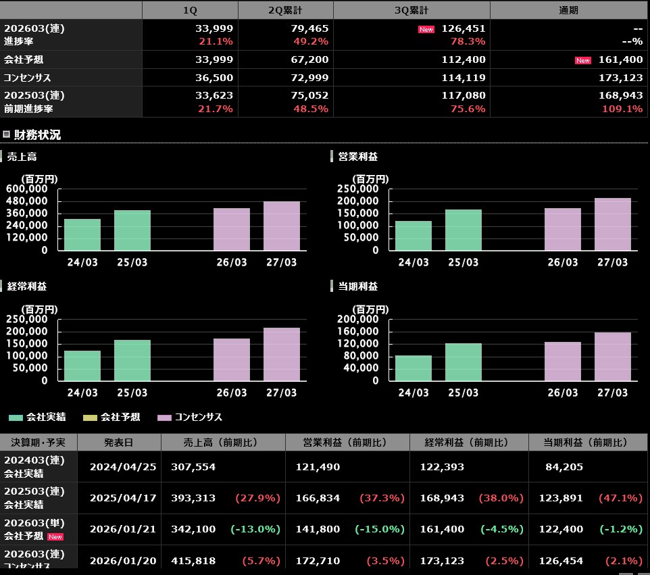Click the 24/03 bar in 経常利益 chart
Viewport: 650px width, 575px height.
coord(82,366)
